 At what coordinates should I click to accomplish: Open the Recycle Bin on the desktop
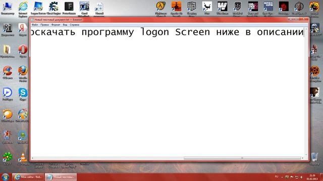(x=314, y=158)
